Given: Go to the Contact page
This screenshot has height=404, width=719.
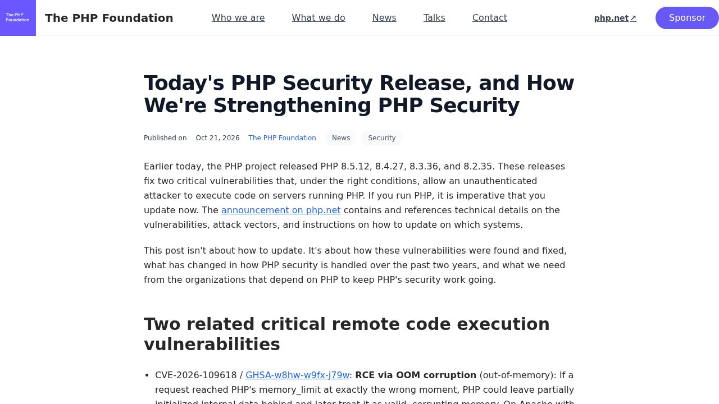Looking at the screenshot, I should click(490, 18).
